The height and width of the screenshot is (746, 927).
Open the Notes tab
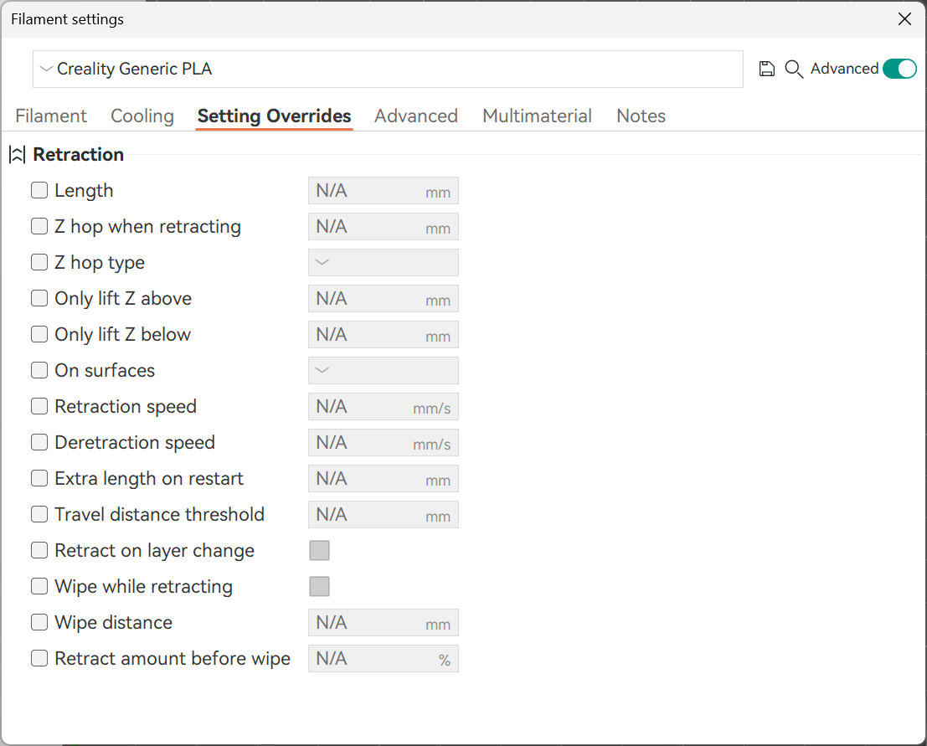coord(641,116)
